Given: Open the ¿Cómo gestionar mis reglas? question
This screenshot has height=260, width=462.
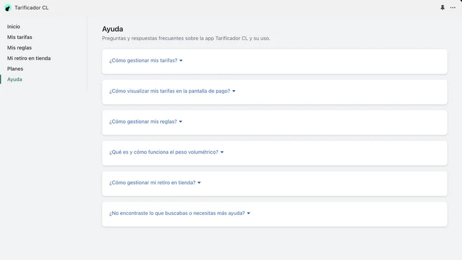Looking at the screenshot, I should coord(143,121).
